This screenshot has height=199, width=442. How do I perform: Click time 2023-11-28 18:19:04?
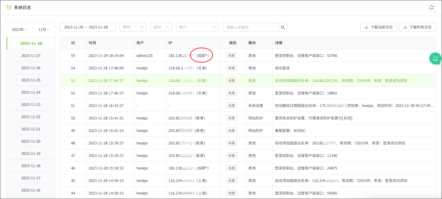click(106, 56)
